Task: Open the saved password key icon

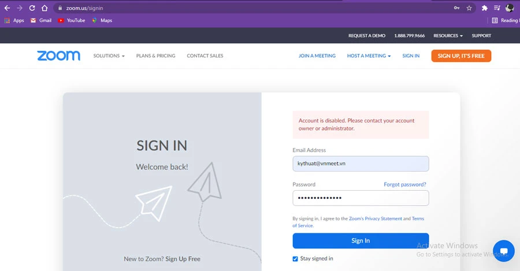Action: click(x=457, y=8)
